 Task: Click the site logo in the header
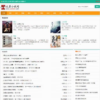pyautogui.click(x=10, y=7)
